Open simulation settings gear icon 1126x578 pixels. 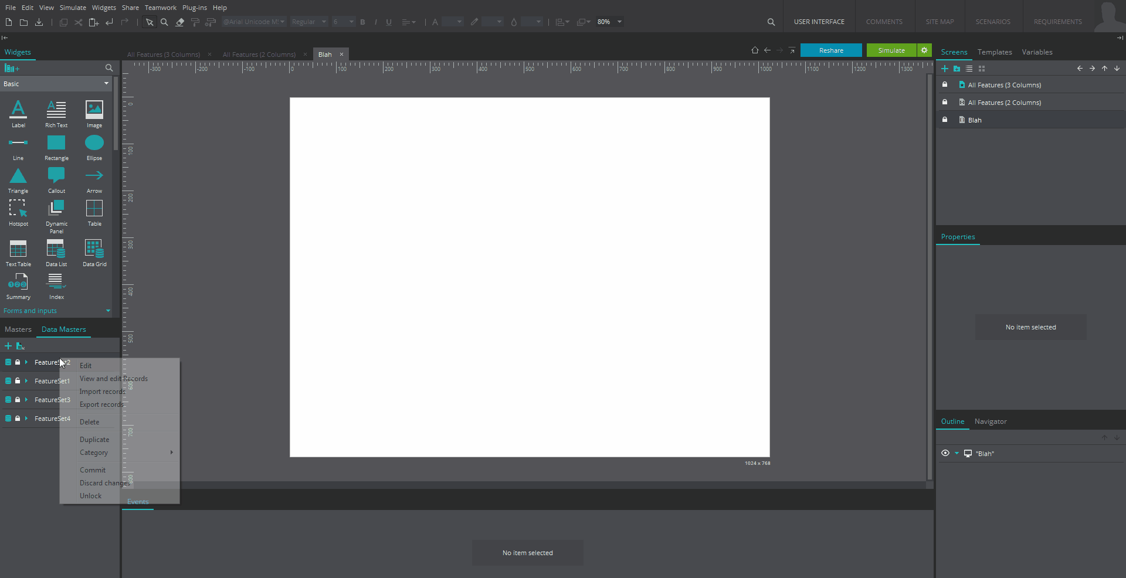point(924,50)
